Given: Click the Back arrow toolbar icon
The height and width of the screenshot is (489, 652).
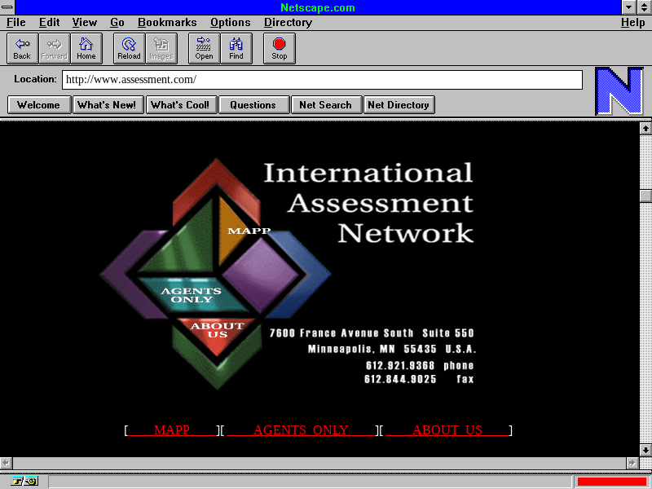Looking at the screenshot, I should pos(22,48).
